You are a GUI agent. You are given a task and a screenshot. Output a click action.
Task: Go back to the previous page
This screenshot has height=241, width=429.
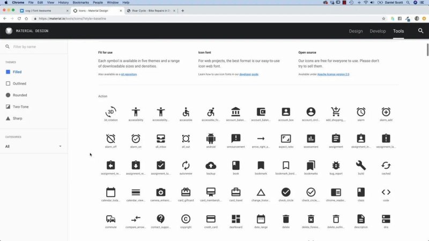(x=5, y=19)
